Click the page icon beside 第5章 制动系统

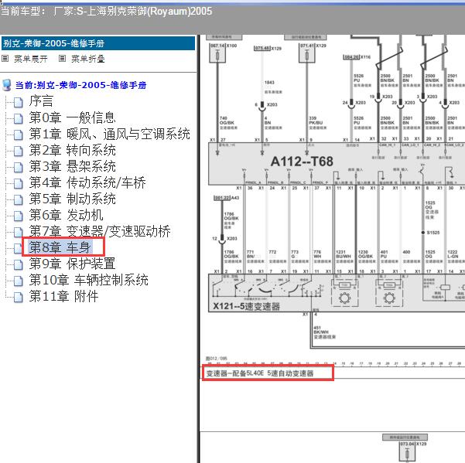tap(19, 199)
